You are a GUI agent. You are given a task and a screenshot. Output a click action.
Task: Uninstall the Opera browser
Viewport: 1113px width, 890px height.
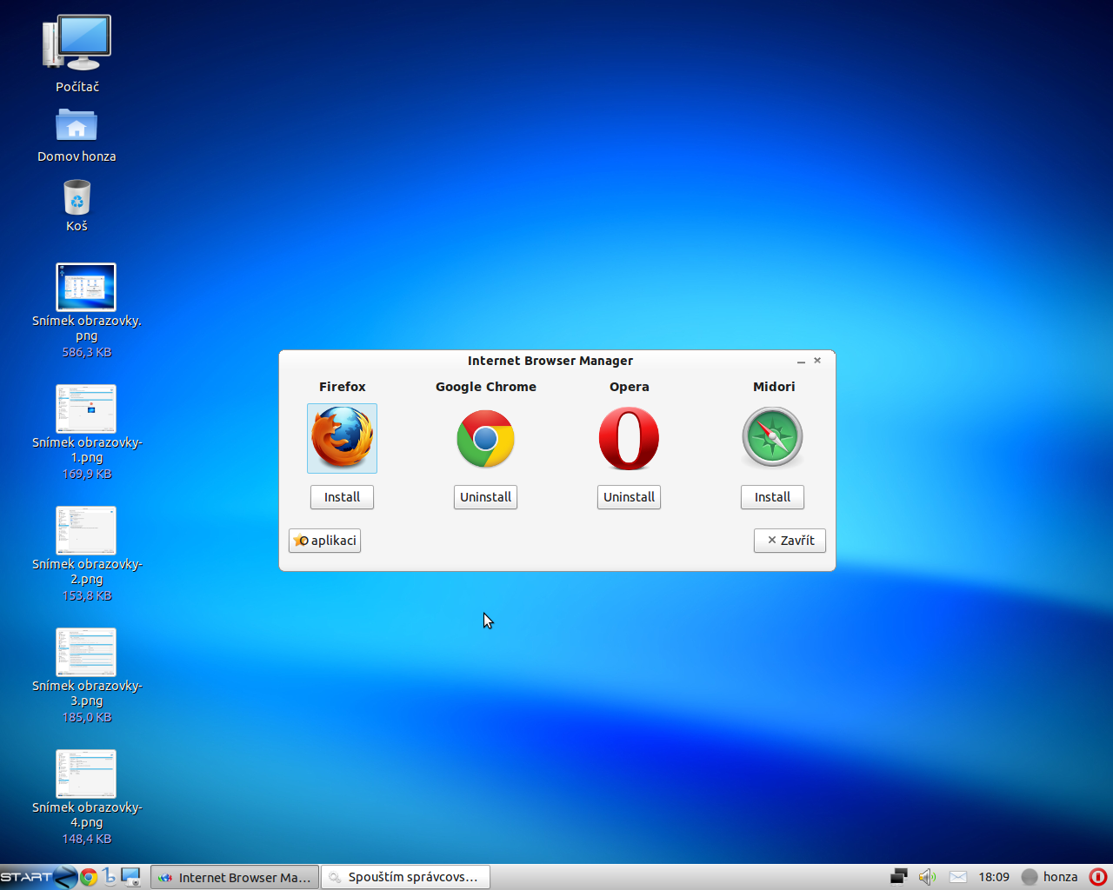629,497
